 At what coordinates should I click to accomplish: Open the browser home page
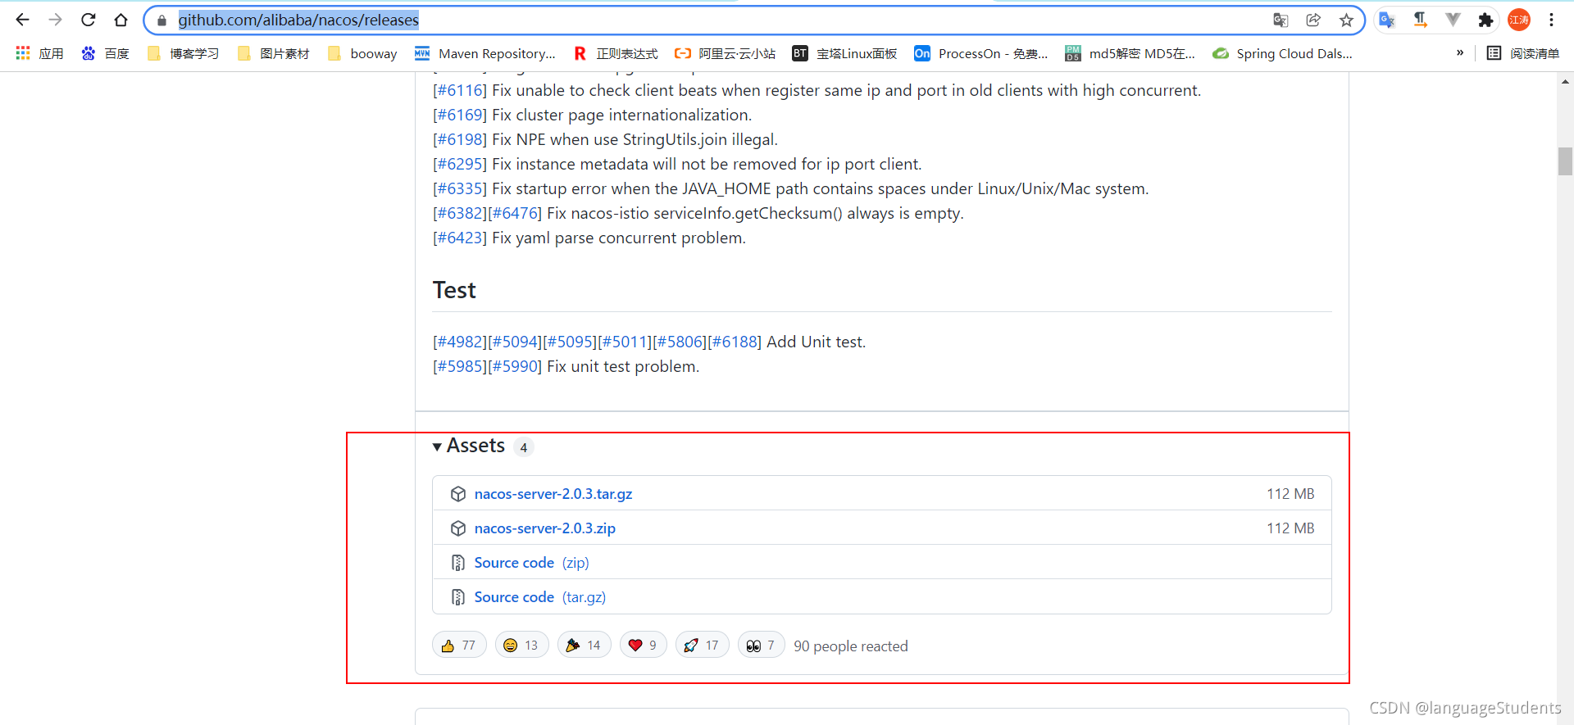click(121, 20)
